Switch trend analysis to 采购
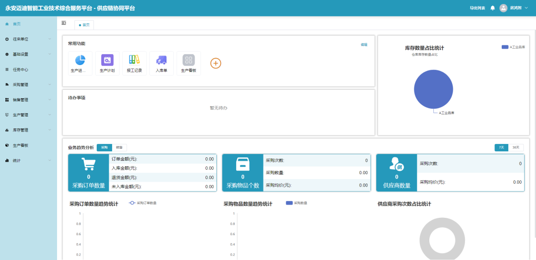The height and width of the screenshot is (260, 536). 104,147
